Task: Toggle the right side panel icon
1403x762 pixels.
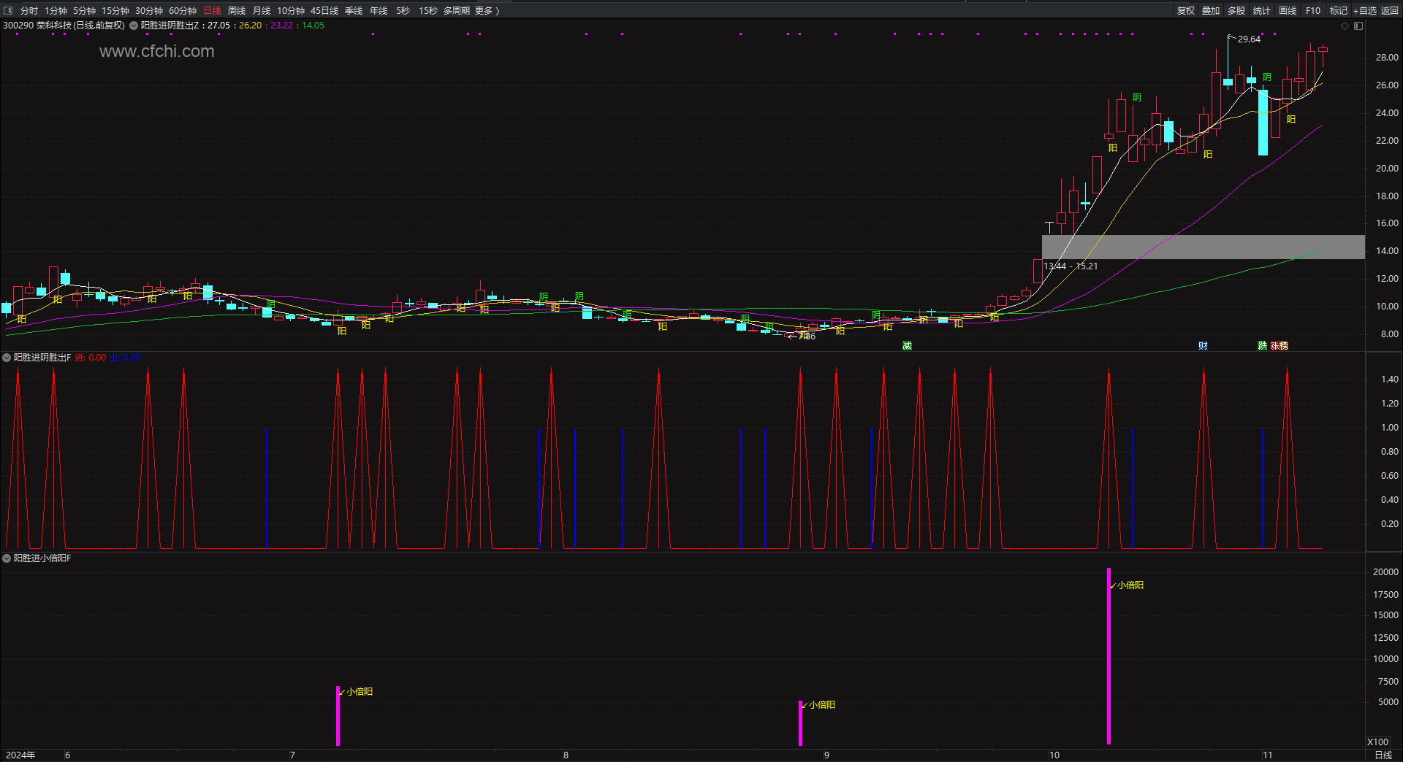Action: (1358, 26)
